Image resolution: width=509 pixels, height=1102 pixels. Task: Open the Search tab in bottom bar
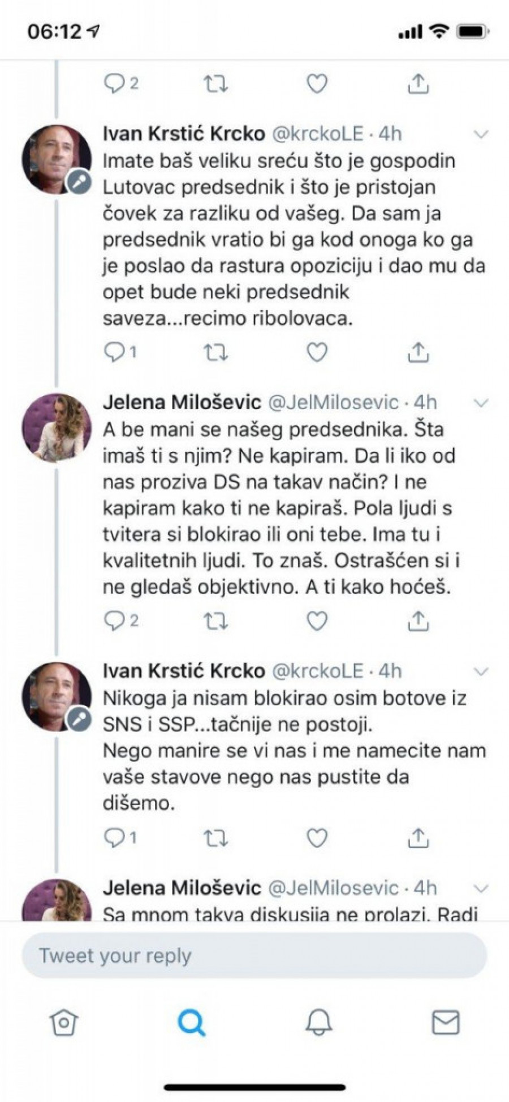pyautogui.click(x=191, y=1023)
